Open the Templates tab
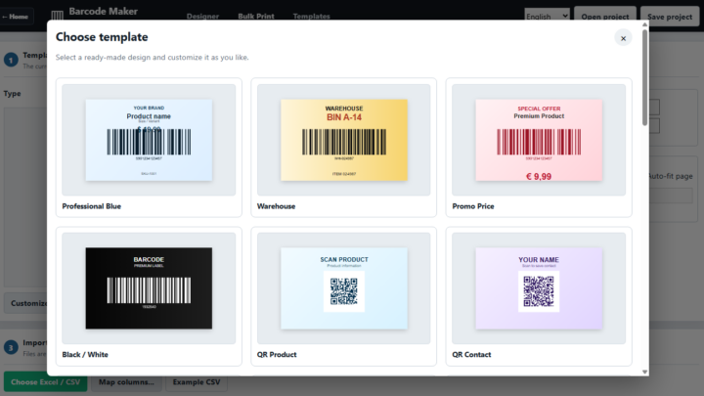The width and height of the screenshot is (704, 396). 311,17
